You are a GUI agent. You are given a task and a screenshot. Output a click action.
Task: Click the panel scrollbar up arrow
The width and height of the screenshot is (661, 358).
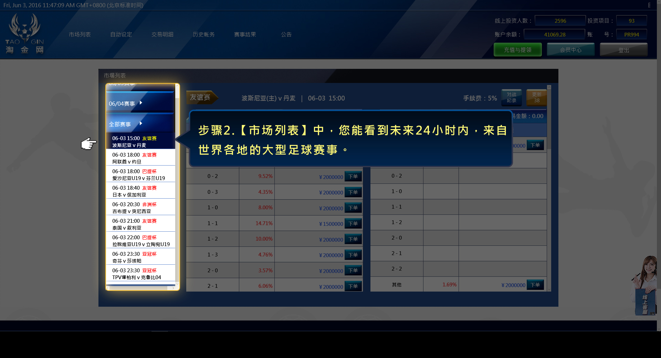pyautogui.click(x=178, y=87)
